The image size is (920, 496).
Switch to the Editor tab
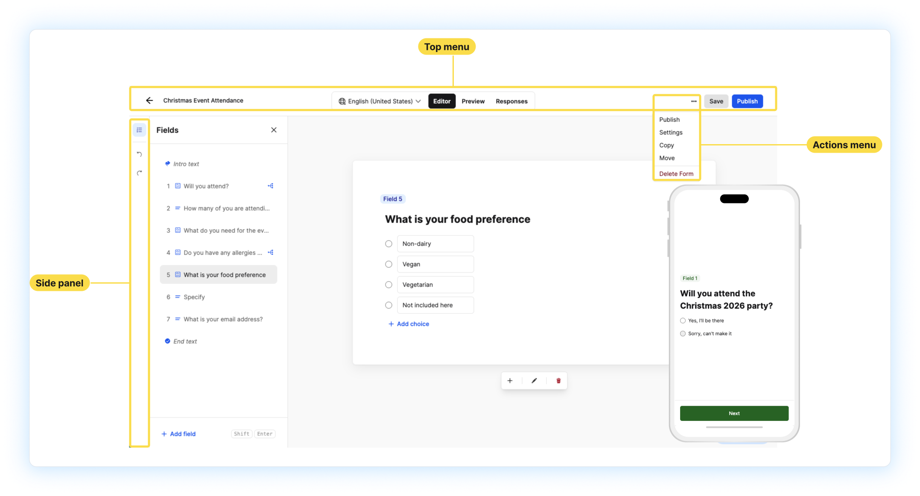pos(442,102)
